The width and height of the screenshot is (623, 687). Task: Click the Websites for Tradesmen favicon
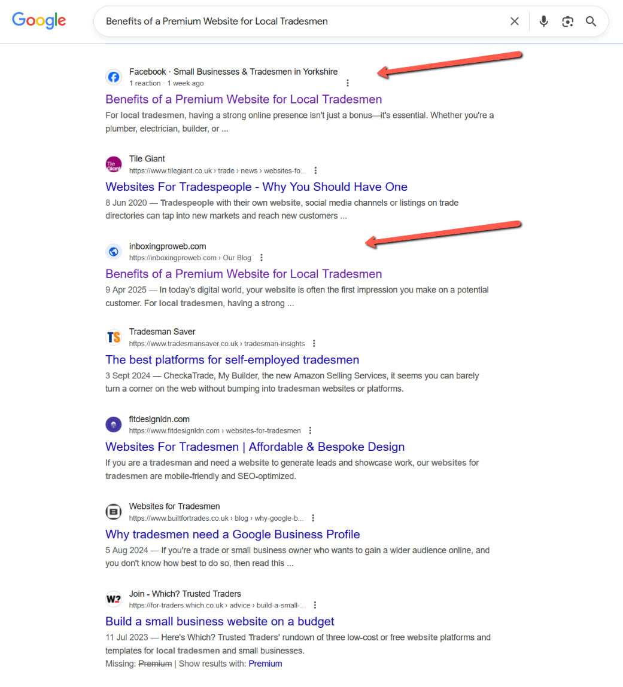(114, 512)
